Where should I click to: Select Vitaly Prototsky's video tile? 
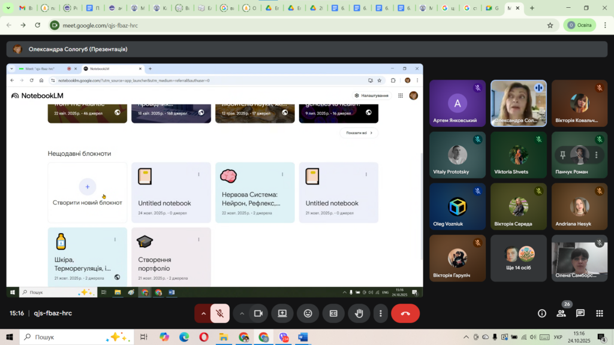tap(457, 155)
